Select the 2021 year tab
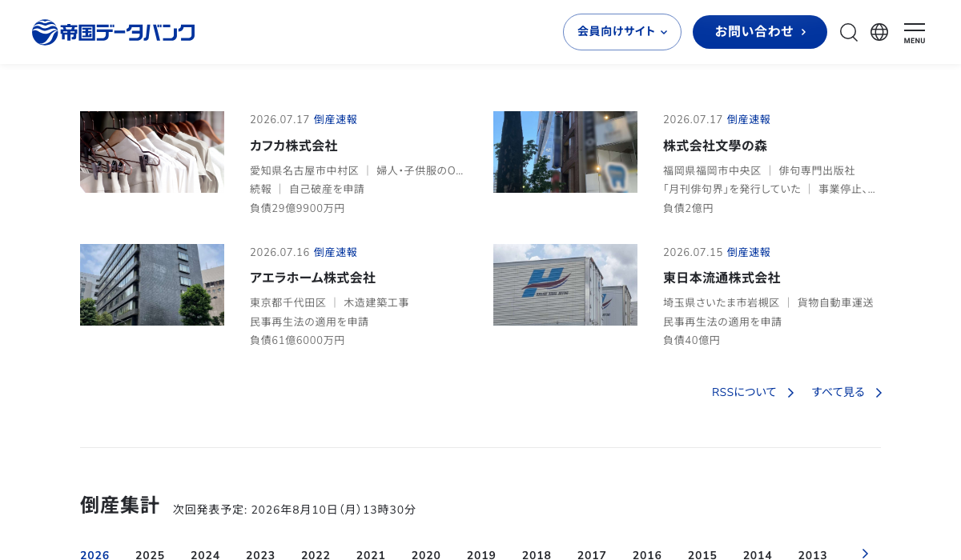This screenshot has height=560, width=961. coord(371,555)
